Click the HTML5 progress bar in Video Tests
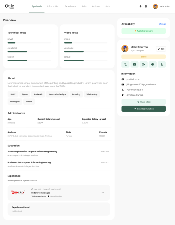 tap(86, 43)
